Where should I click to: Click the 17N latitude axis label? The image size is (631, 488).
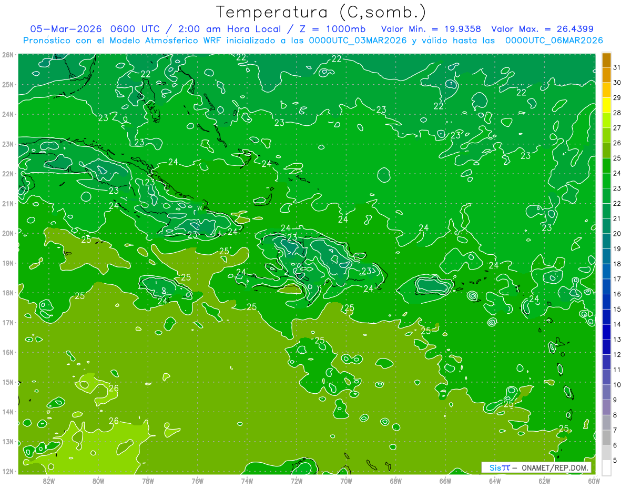pyautogui.click(x=8, y=323)
